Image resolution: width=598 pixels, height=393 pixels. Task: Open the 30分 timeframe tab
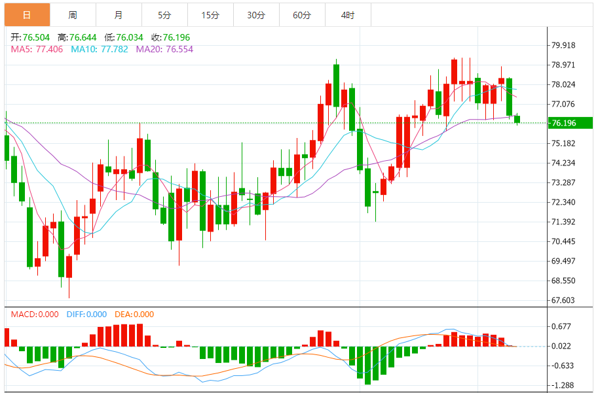pos(256,15)
